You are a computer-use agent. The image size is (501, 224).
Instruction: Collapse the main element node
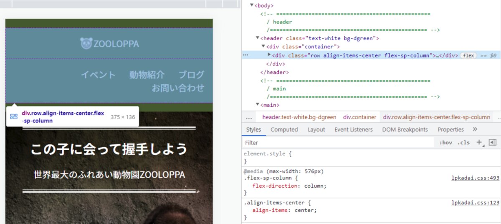pos(257,105)
